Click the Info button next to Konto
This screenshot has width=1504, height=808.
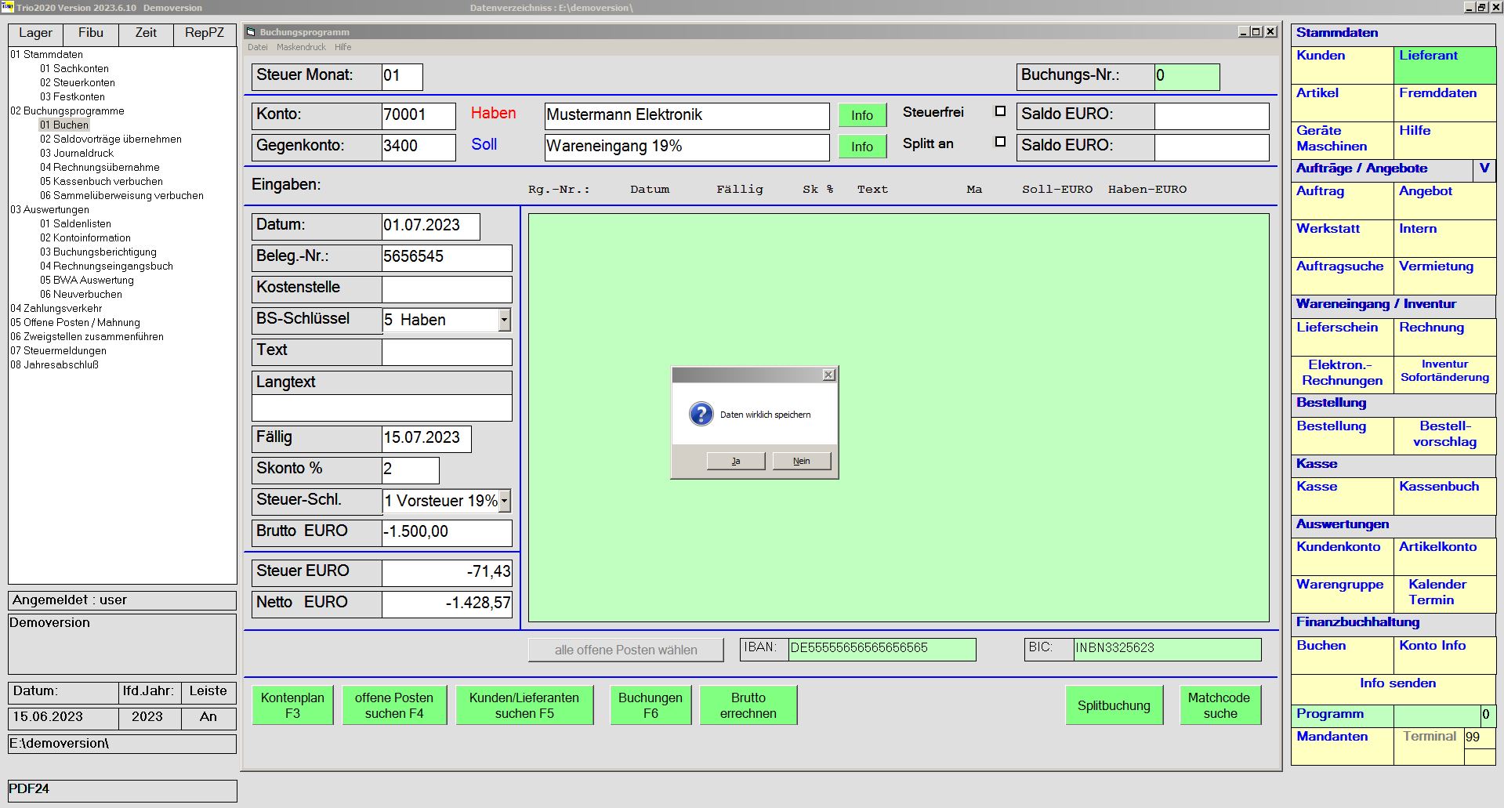(x=862, y=115)
